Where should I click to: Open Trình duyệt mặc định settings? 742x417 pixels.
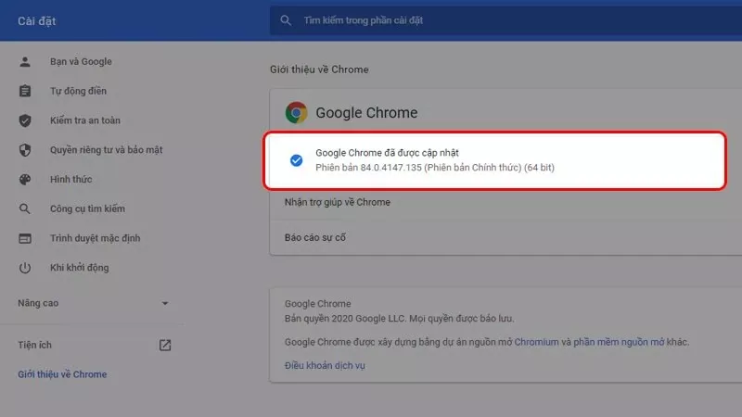pos(96,238)
